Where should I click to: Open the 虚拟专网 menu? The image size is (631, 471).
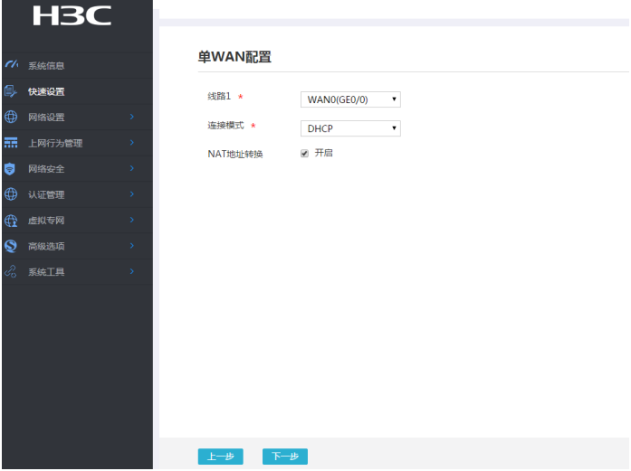click(77, 221)
